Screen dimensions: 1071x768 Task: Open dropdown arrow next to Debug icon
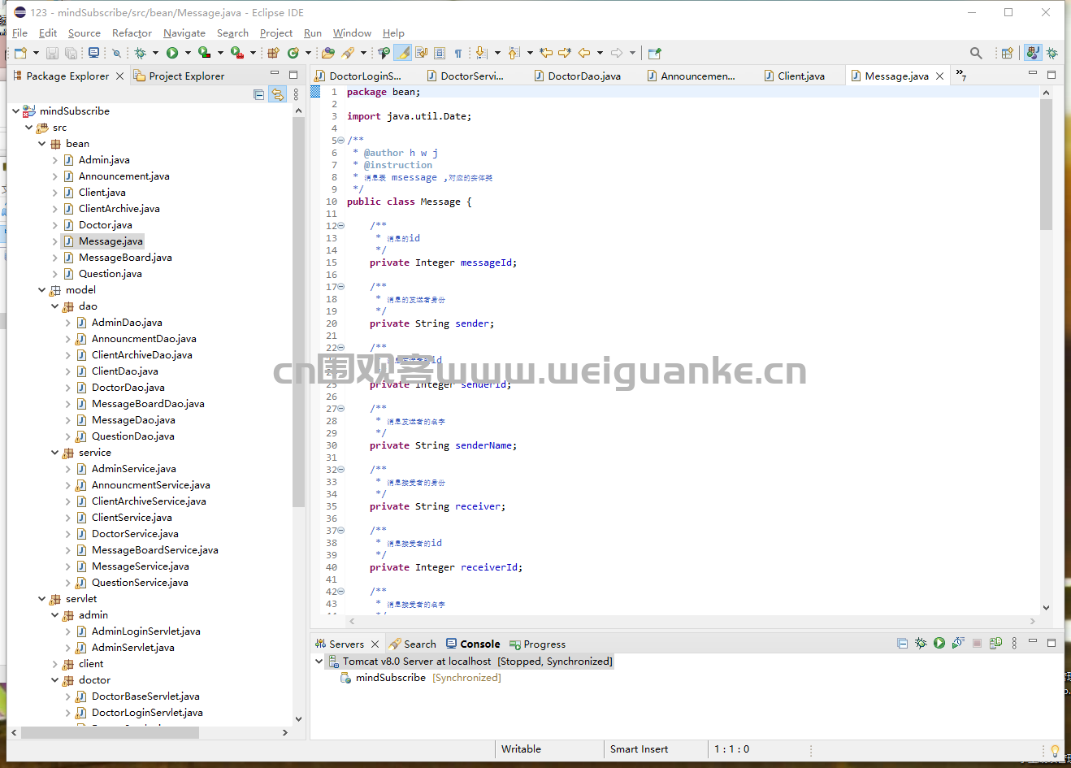[x=155, y=53]
